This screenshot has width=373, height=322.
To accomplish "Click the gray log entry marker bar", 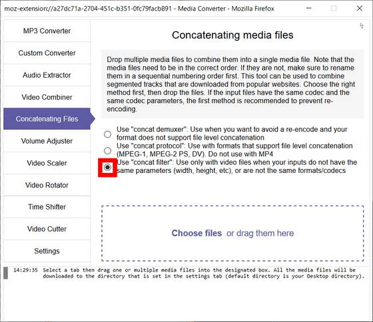I will click(5, 273).
